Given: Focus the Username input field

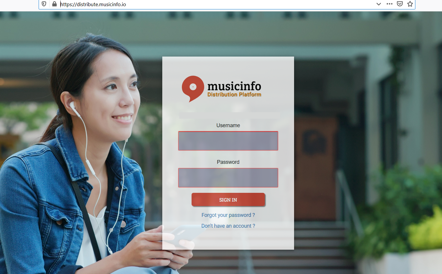Looking at the screenshot, I should tap(228, 141).
